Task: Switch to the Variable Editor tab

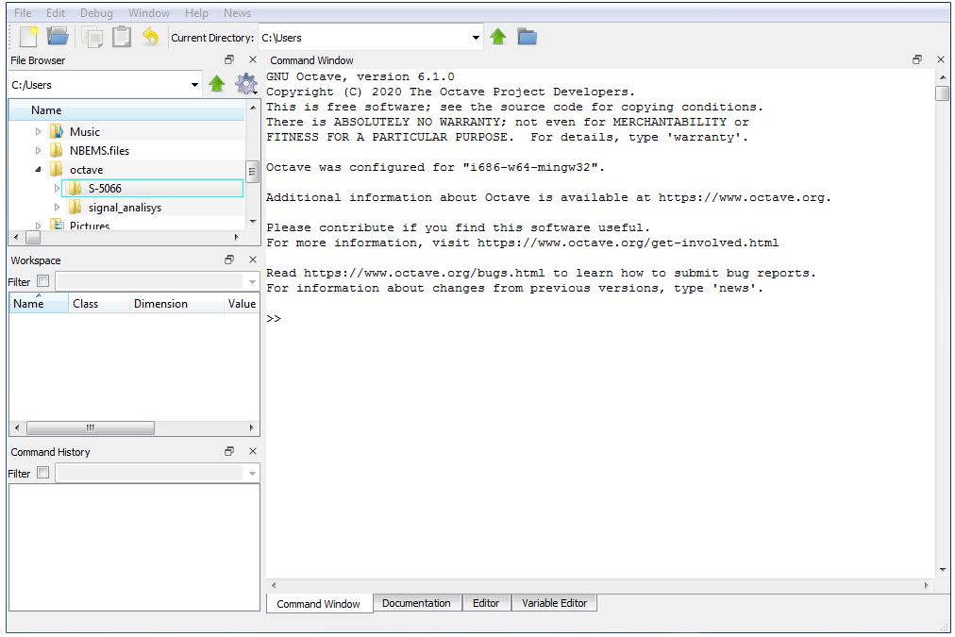Action: coord(554,603)
